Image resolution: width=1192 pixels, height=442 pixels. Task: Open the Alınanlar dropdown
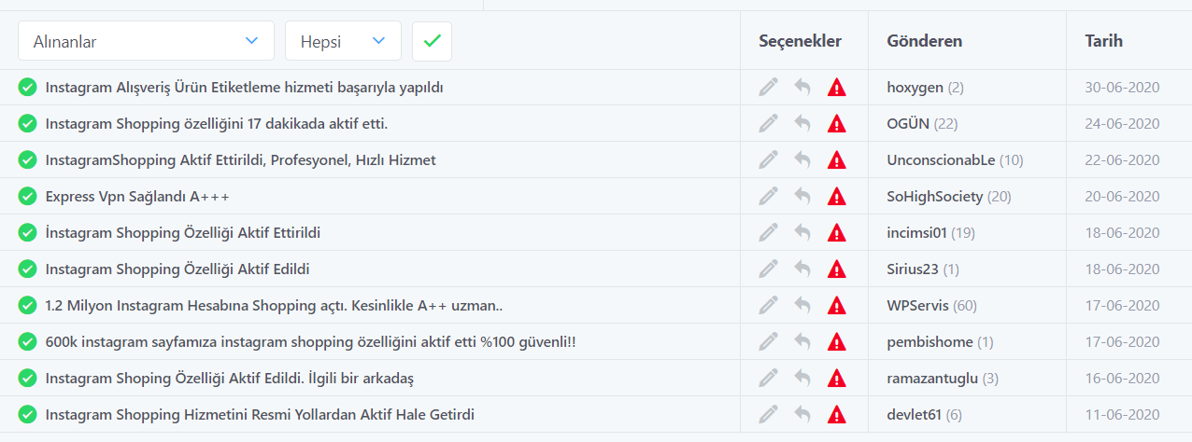coord(146,41)
